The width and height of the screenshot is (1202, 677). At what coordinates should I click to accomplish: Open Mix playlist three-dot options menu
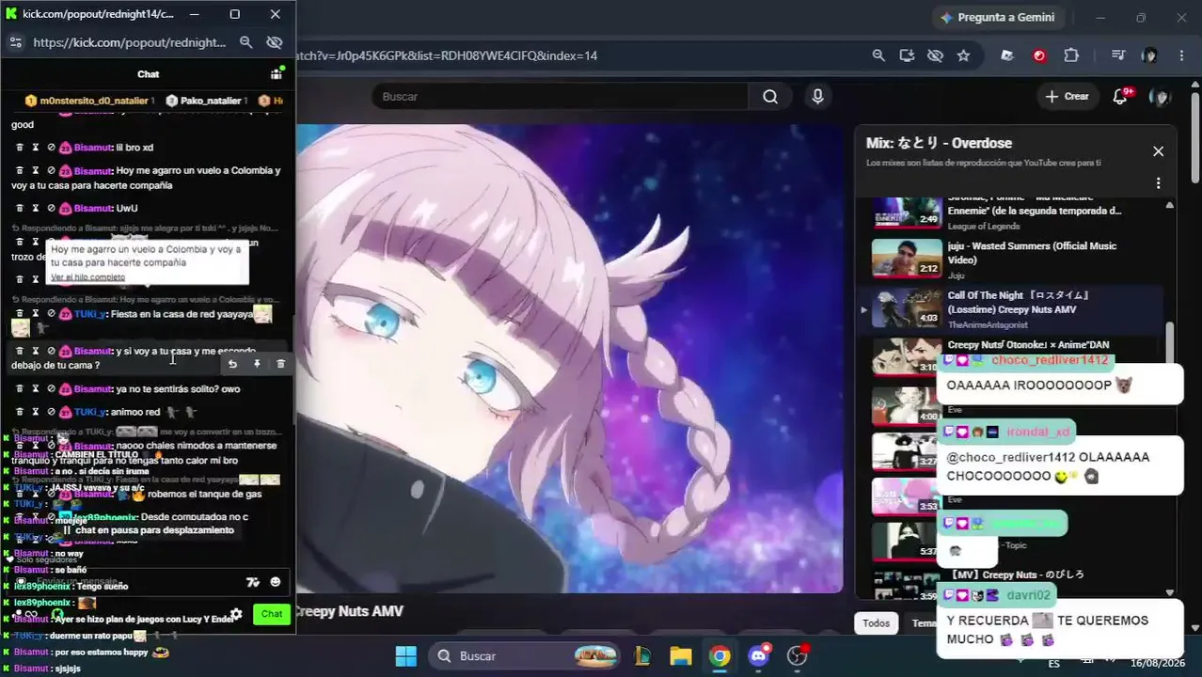click(x=1158, y=183)
